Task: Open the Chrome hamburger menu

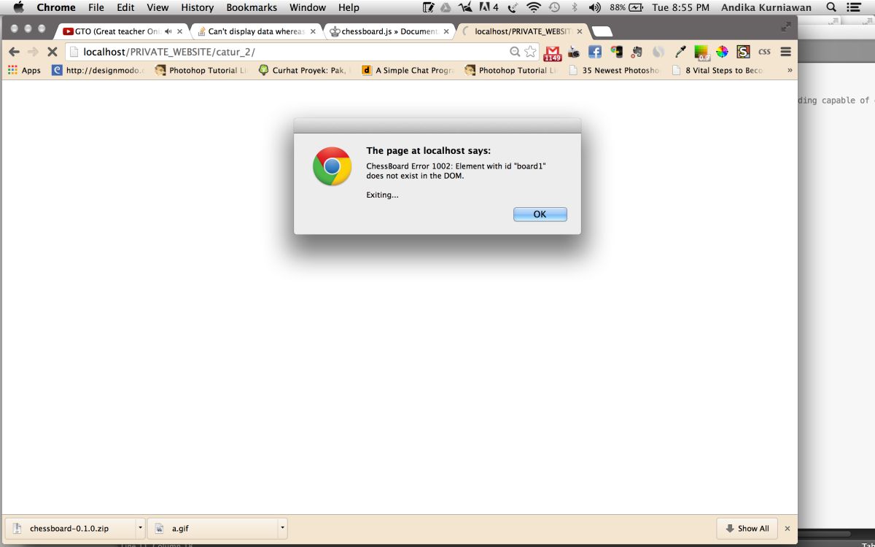Action: coord(785,52)
